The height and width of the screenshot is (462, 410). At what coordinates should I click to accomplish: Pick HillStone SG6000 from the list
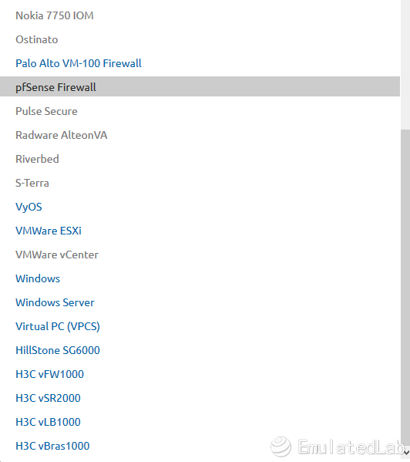[200, 350]
